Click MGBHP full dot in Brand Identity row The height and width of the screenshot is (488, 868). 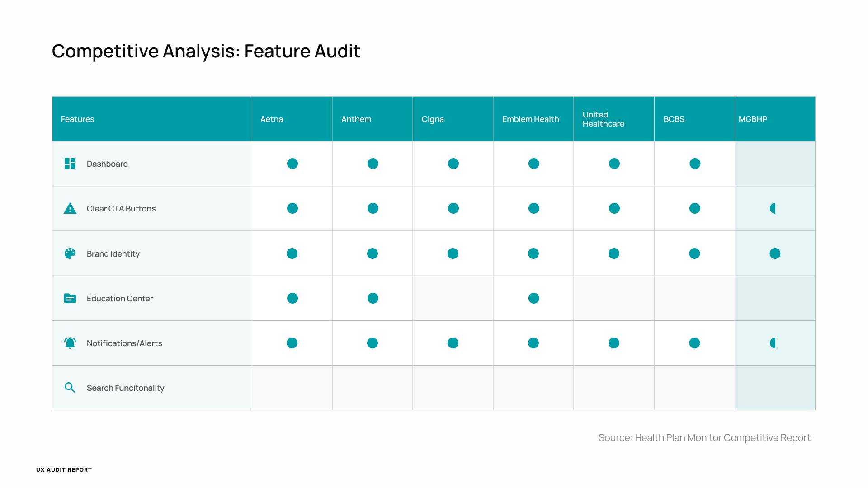(775, 253)
